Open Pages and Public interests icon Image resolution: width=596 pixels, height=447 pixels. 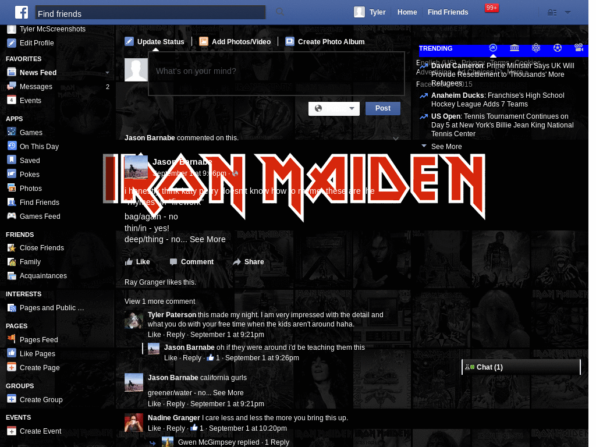[12, 308]
